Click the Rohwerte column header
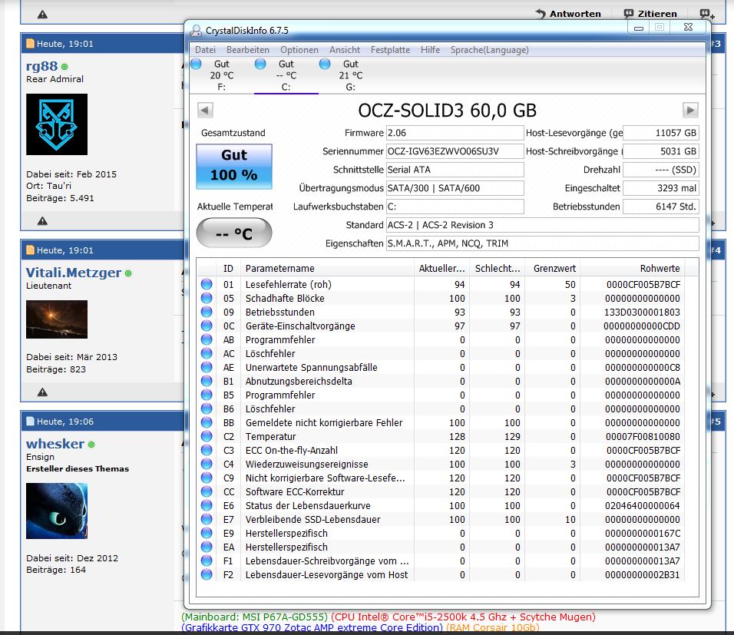 pyautogui.click(x=632, y=268)
